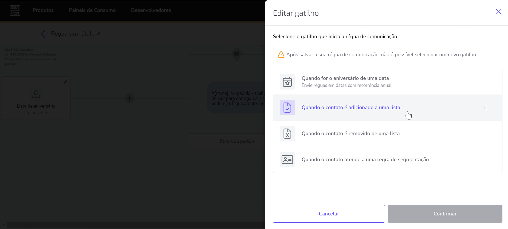Click the Zenvia logo in top bar
Screen dimensions: 508x229
tap(15, 10)
